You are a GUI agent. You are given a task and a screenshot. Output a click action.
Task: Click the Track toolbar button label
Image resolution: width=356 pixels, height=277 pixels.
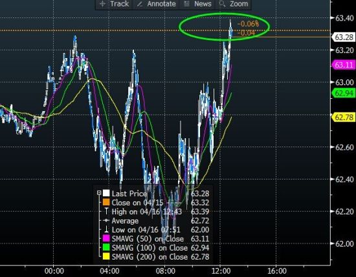120,4
